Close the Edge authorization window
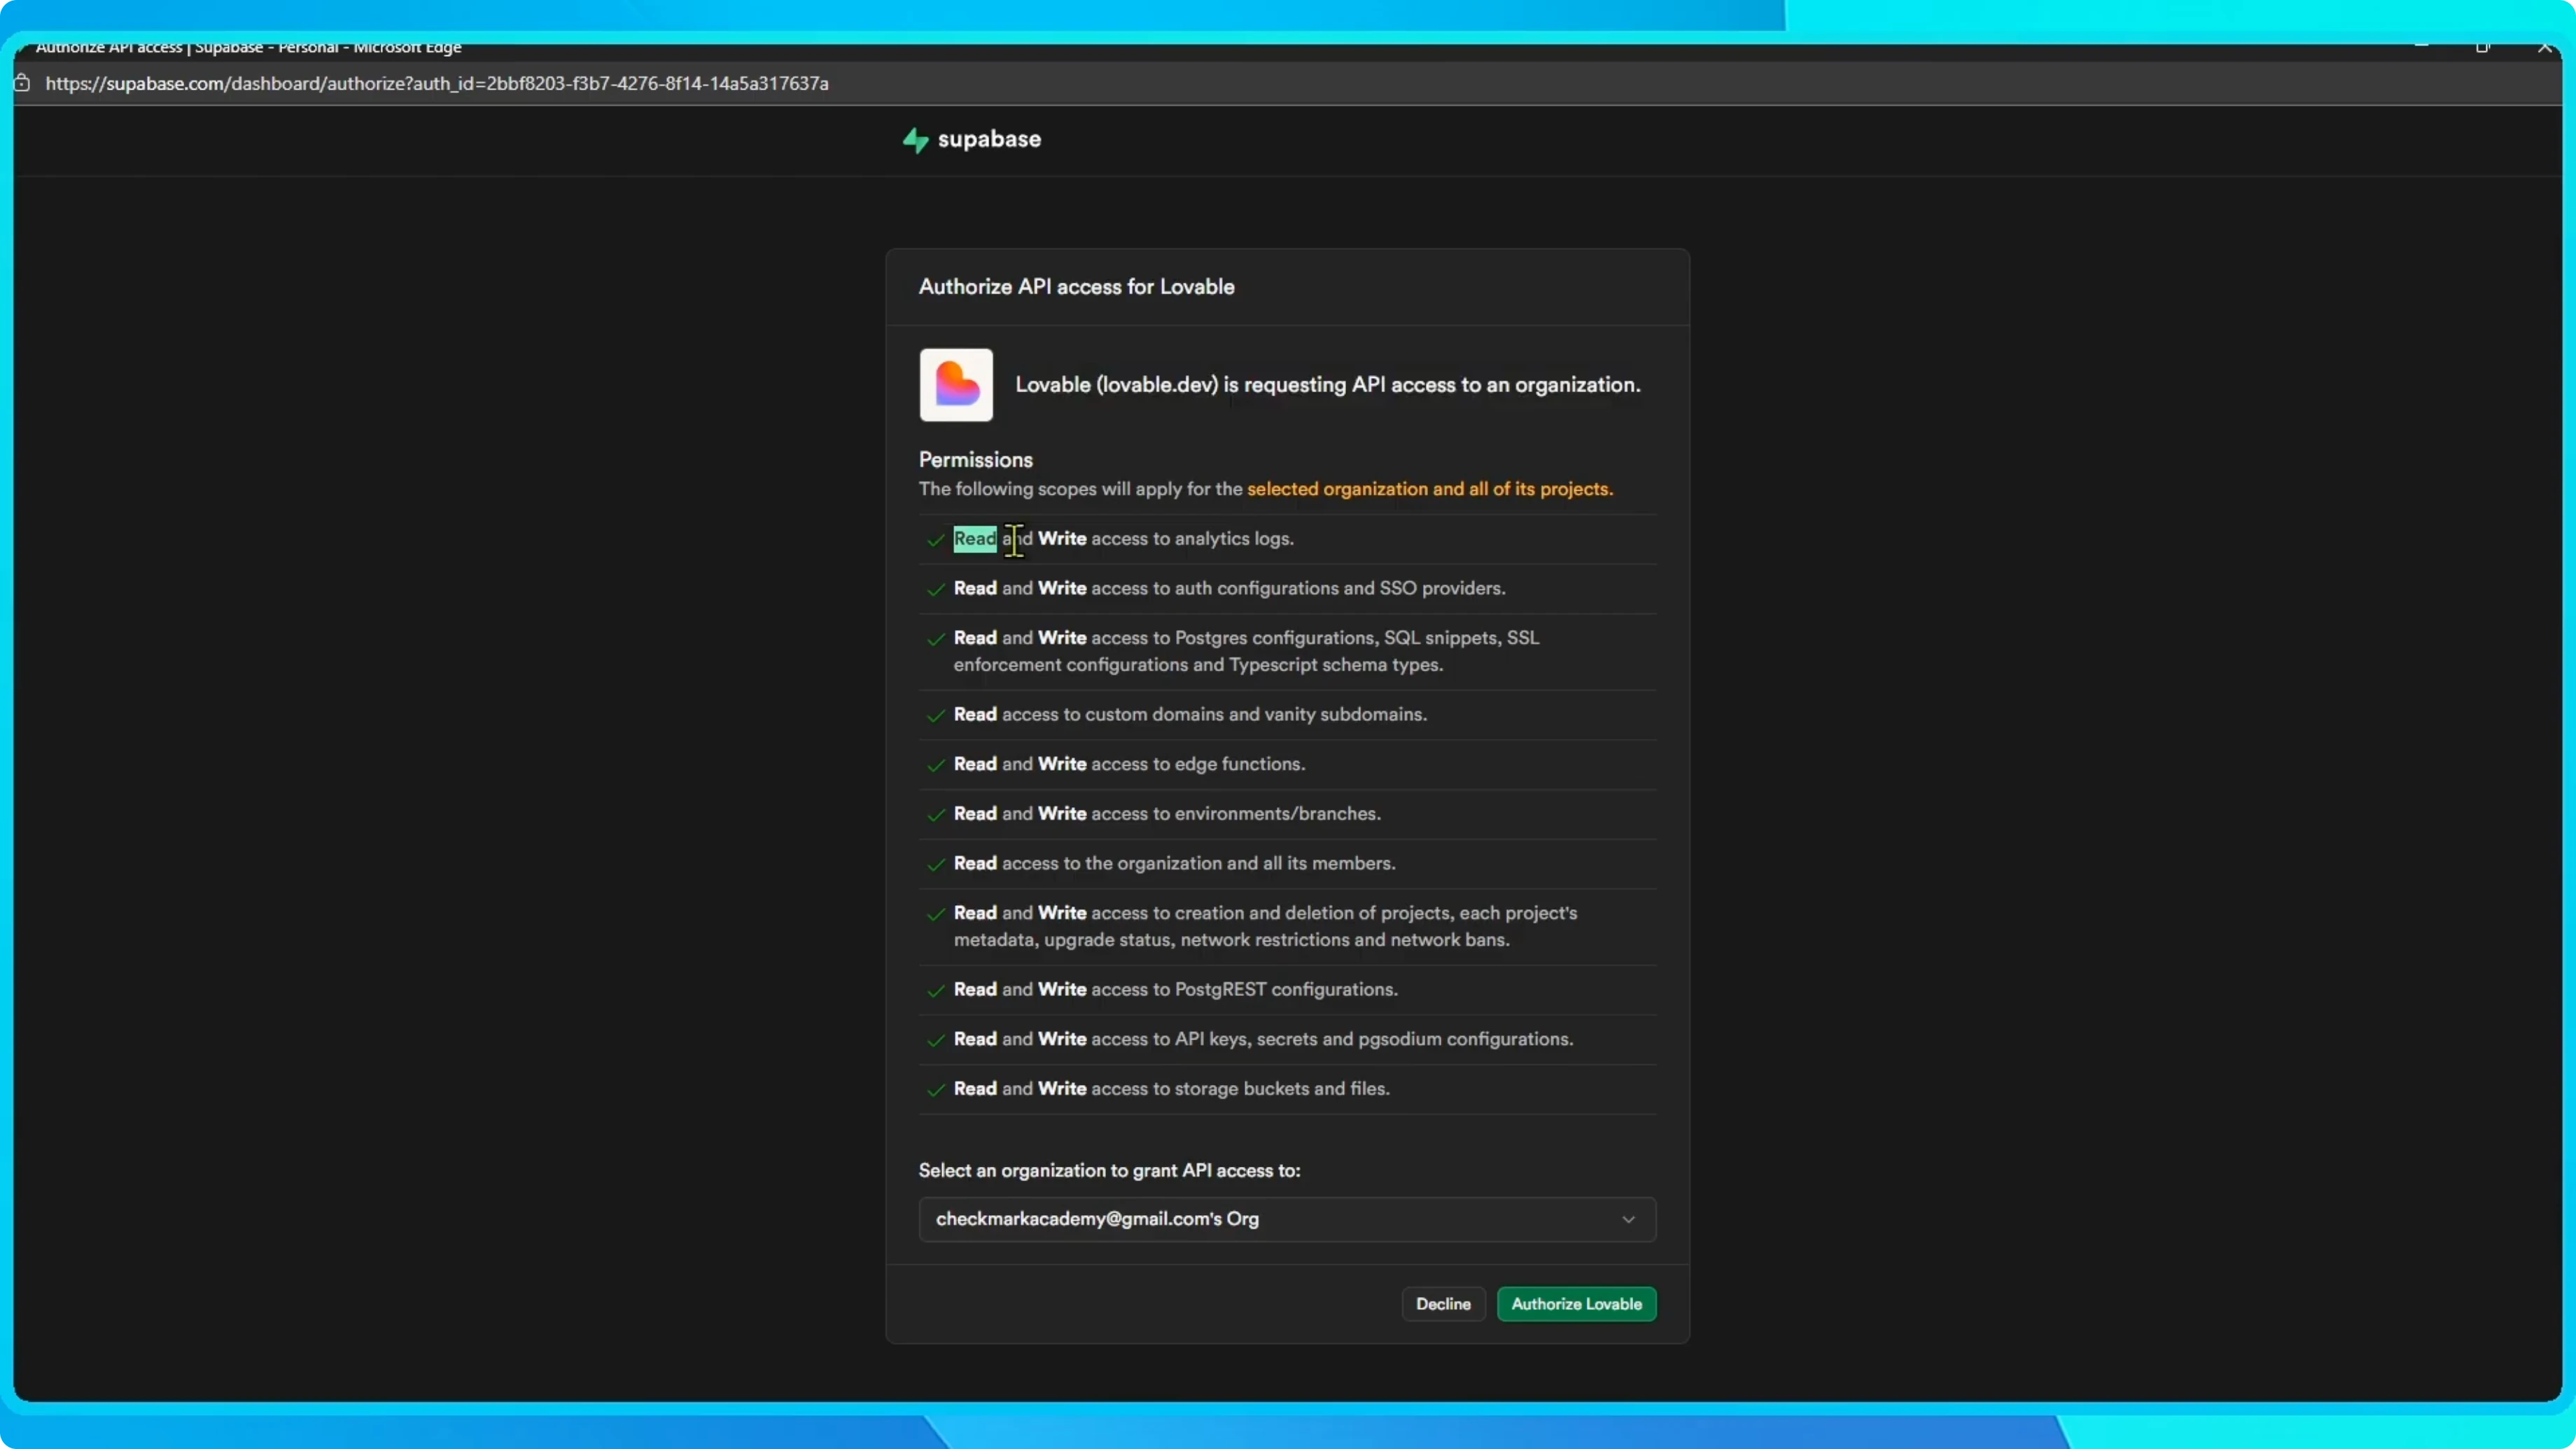The height and width of the screenshot is (1449, 2576). click(2545, 47)
